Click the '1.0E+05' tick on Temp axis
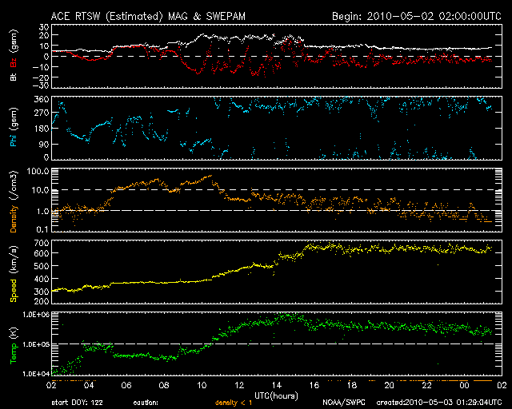The height and width of the screenshot is (409, 512). click(35, 344)
